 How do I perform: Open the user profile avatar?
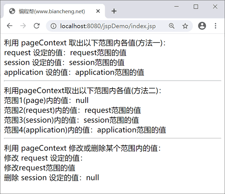202,26
